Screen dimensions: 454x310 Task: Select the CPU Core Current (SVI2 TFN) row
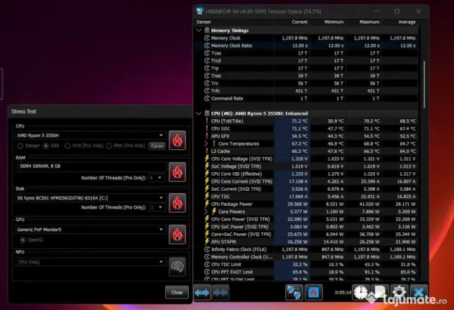coord(306,182)
